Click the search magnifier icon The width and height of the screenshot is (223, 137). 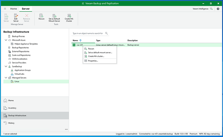click(x=106, y=33)
